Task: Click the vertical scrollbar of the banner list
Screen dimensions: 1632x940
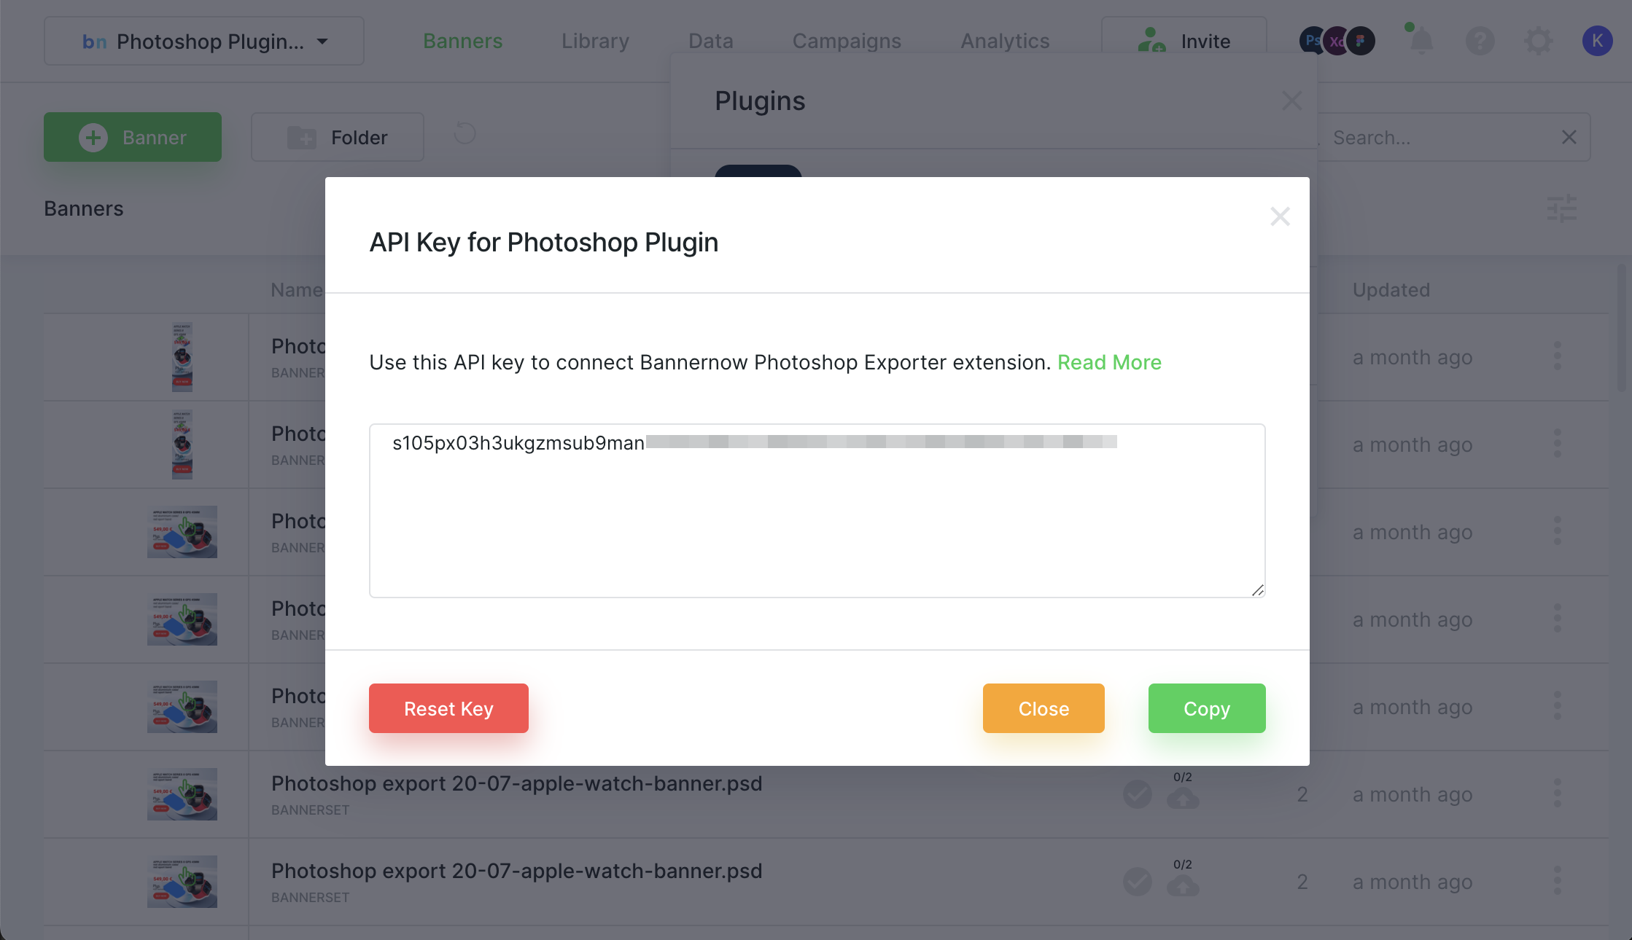Action: (1622, 328)
